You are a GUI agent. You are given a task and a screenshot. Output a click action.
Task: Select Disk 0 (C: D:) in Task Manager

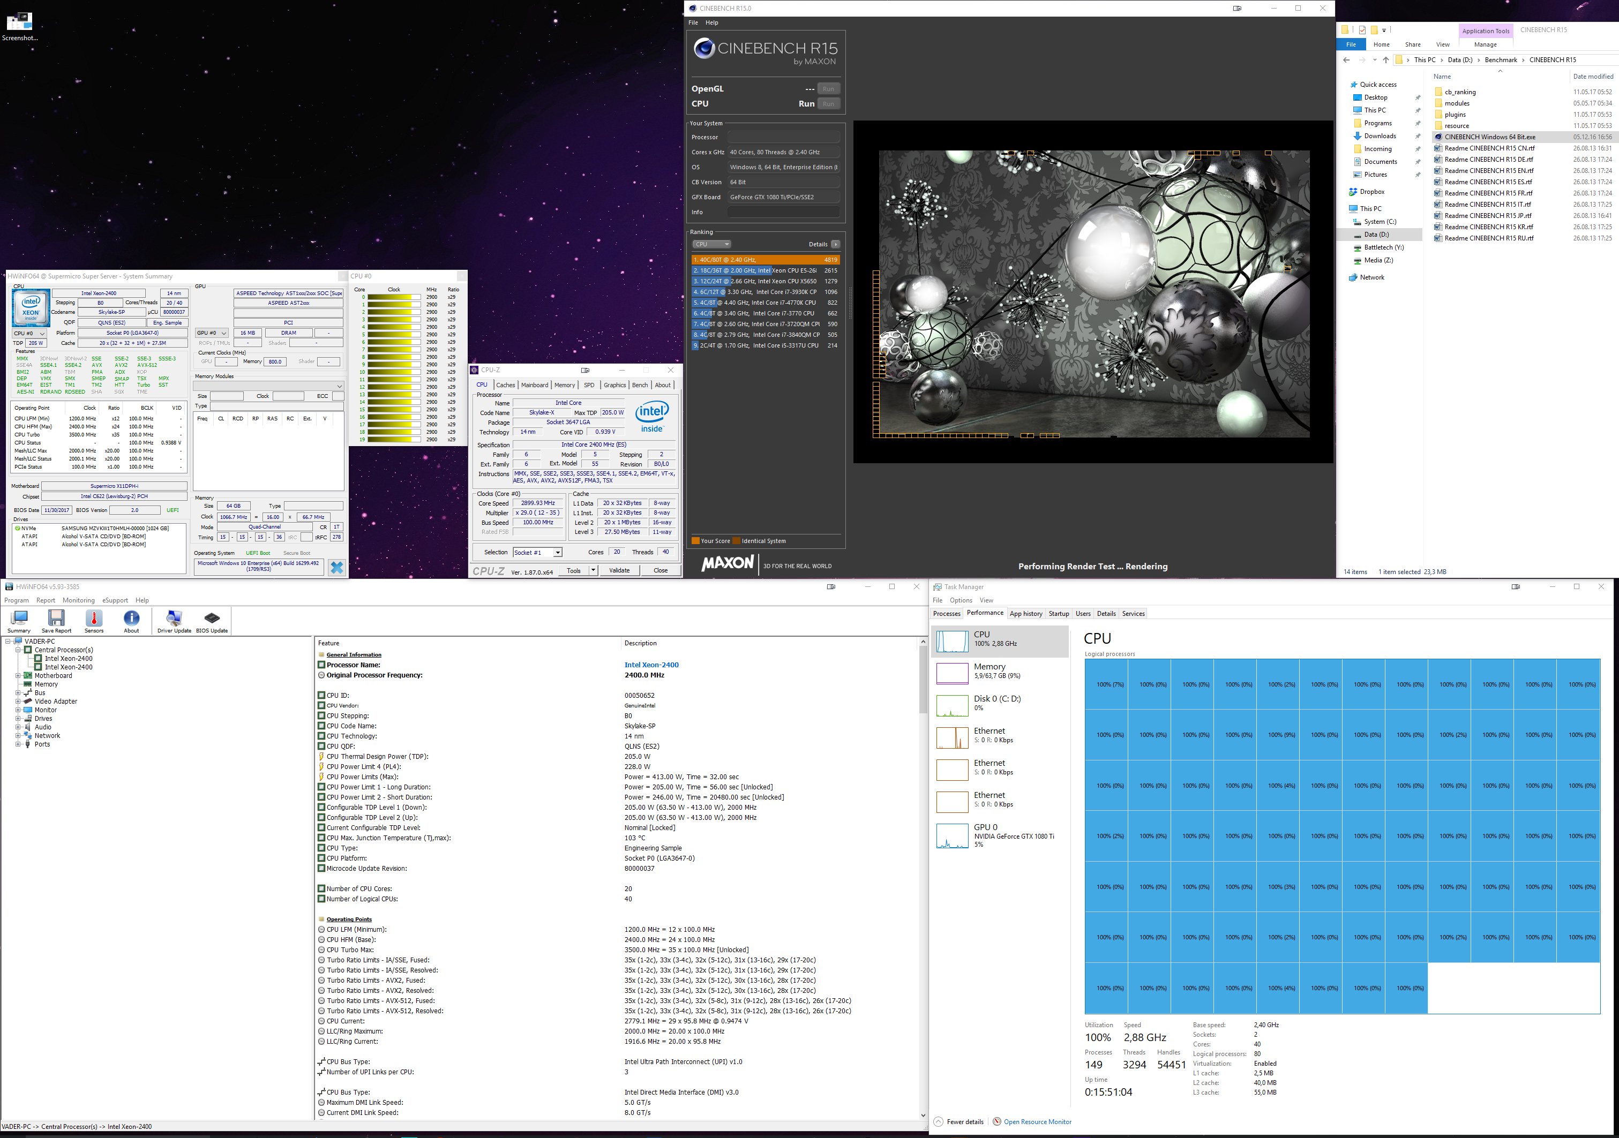pyautogui.click(x=1000, y=705)
